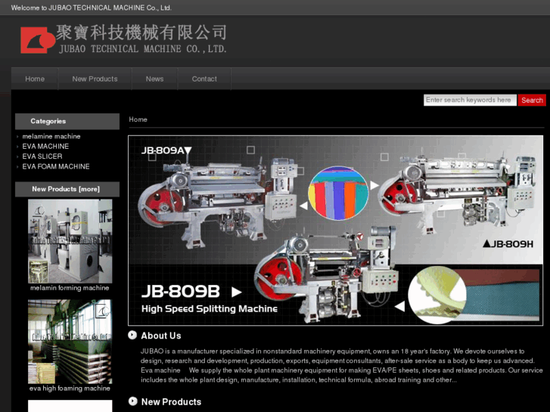Select the EVA MACHINE category
This screenshot has height=412, width=550.
(45, 146)
